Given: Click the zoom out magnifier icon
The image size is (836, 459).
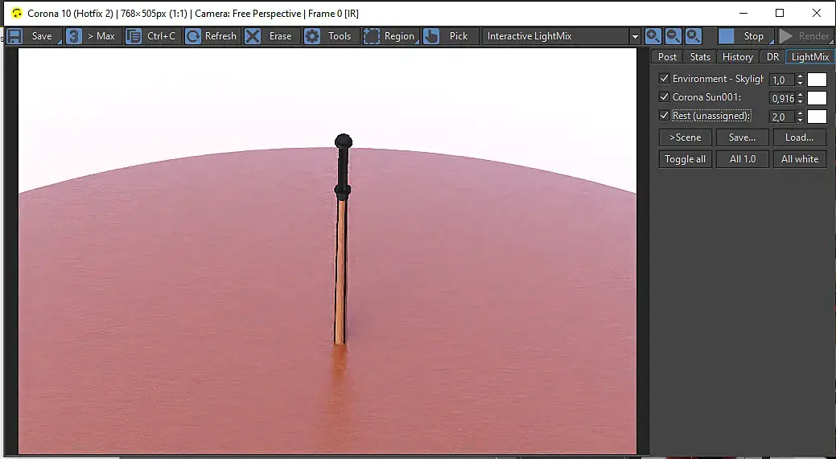Looking at the screenshot, I should click(673, 36).
